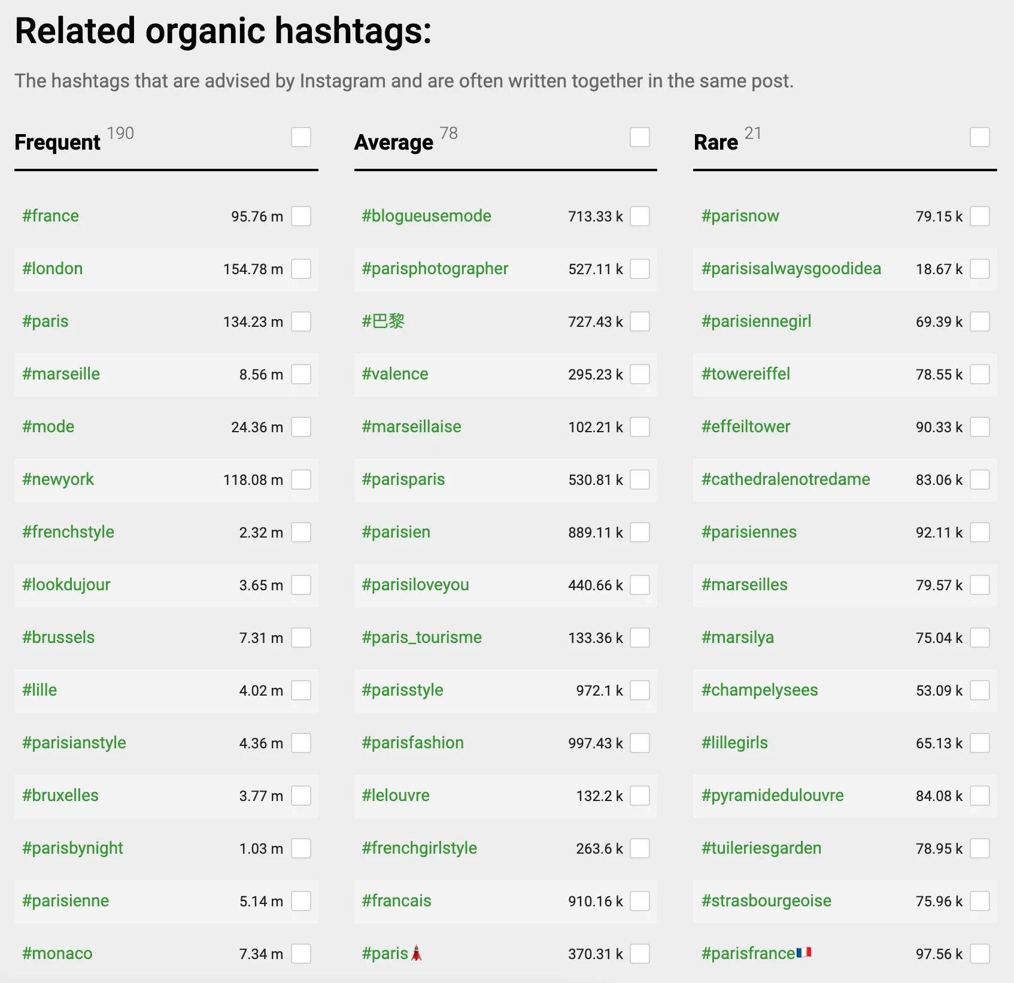Open the #frenchgirlstyle hashtag link

419,848
